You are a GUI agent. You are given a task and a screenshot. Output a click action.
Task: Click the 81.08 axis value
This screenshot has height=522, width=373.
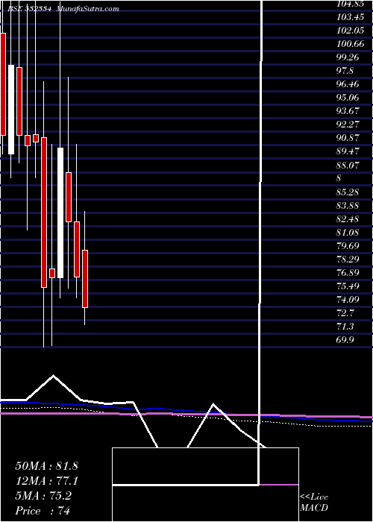point(348,232)
